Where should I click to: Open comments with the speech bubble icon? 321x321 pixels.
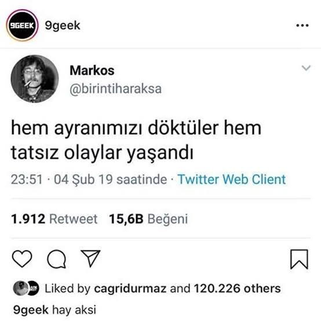tap(57, 259)
